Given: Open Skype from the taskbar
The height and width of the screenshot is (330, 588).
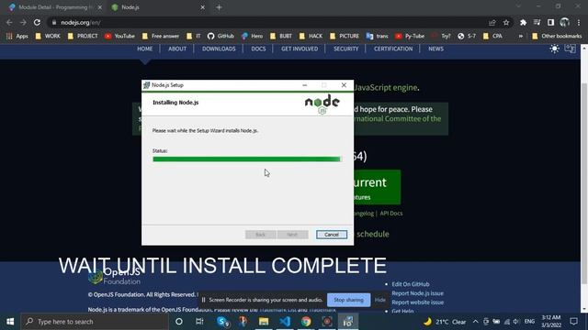Looking at the screenshot, I should pos(222,322).
